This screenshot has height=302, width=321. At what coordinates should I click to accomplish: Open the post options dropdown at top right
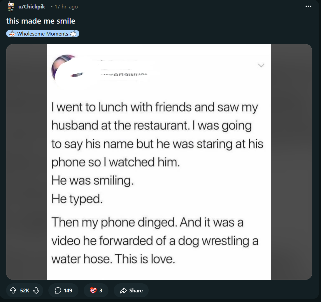pyautogui.click(x=308, y=6)
